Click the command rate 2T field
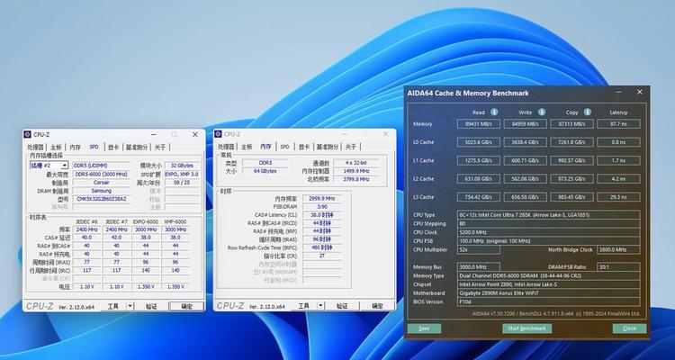The width and height of the screenshot is (675, 360). [322, 256]
